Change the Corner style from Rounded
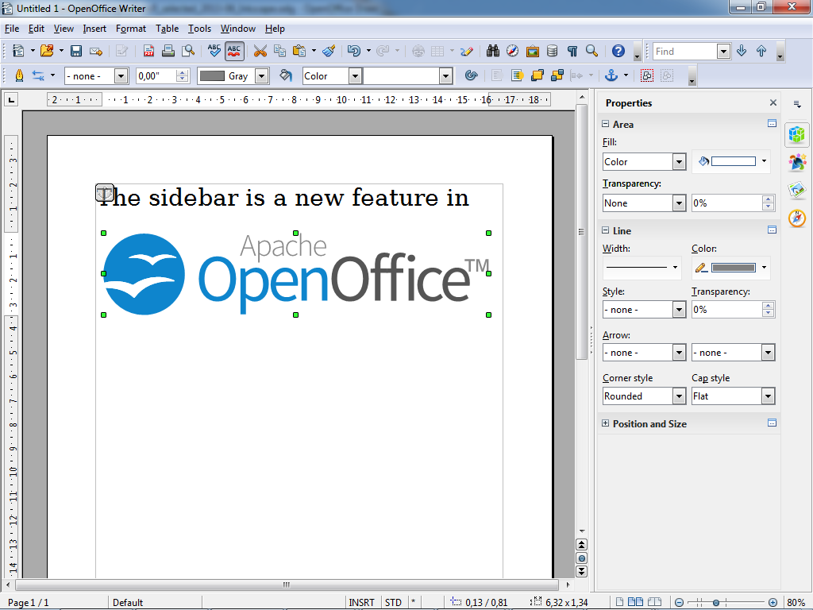This screenshot has height=610, width=813. [x=677, y=396]
